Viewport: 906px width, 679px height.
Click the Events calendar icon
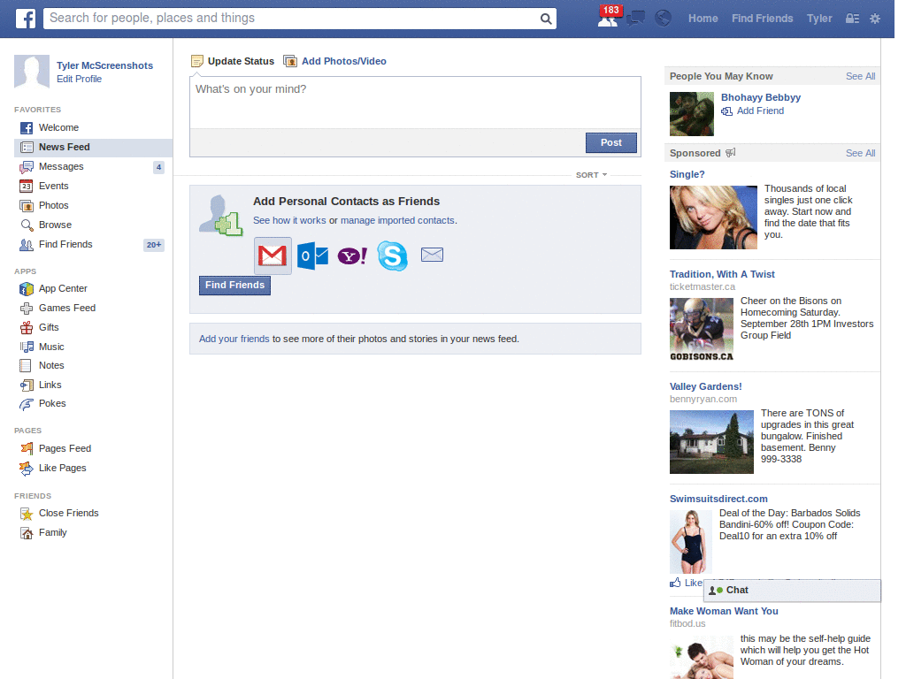(26, 186)
